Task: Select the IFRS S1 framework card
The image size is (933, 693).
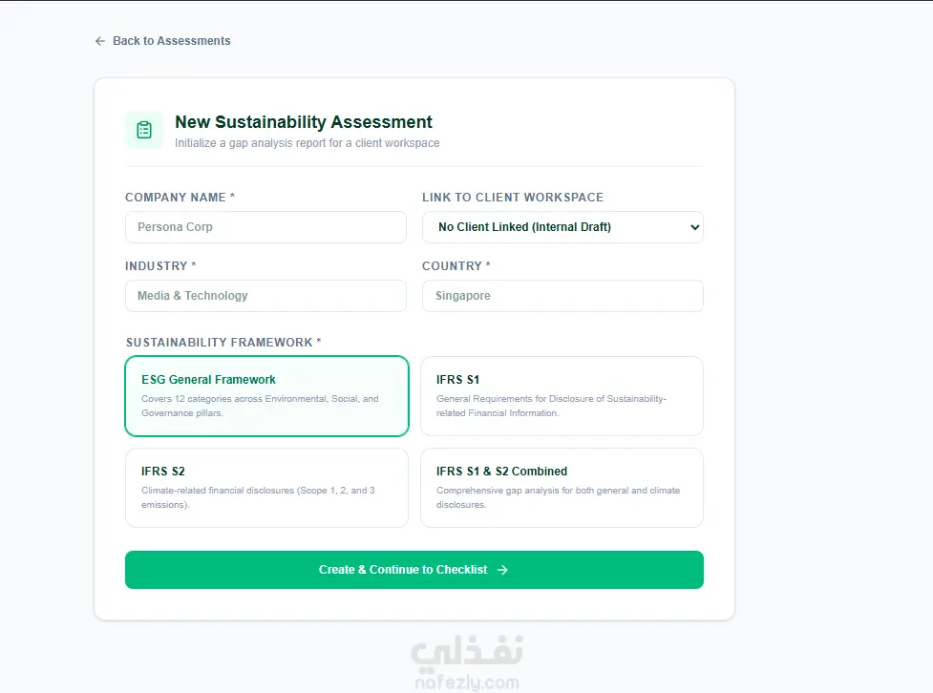Action: pyautogui.click(x=562, y=396)
